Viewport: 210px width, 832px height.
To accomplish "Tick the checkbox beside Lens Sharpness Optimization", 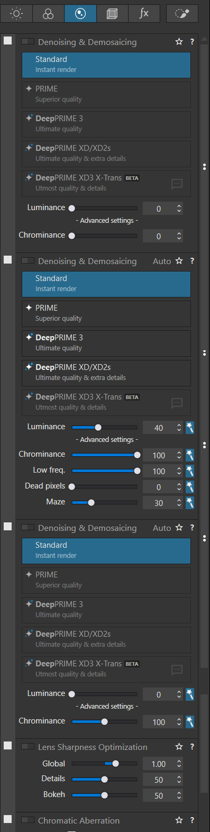I will click(7, 746).
